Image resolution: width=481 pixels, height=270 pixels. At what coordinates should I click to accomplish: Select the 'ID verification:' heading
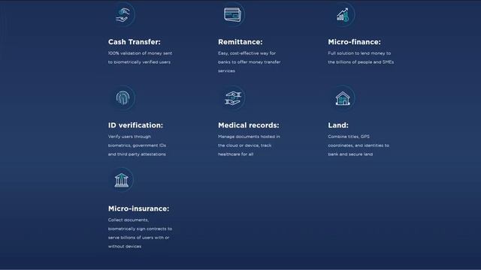(135, 125)
